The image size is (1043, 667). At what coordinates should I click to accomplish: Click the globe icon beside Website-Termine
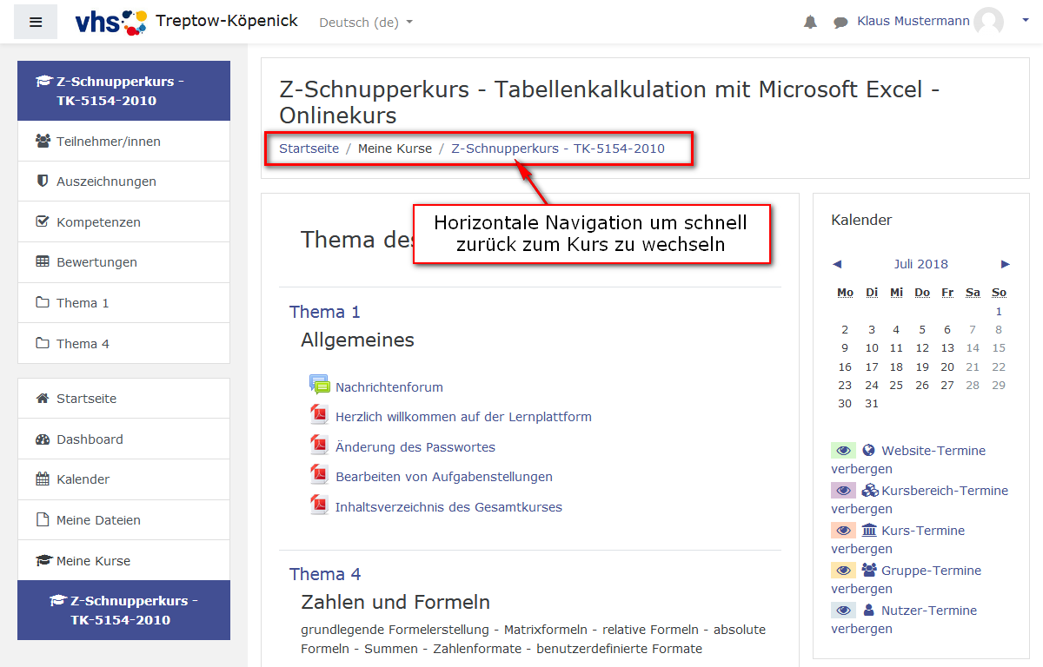pyautogui.click(x=868, y=451)
